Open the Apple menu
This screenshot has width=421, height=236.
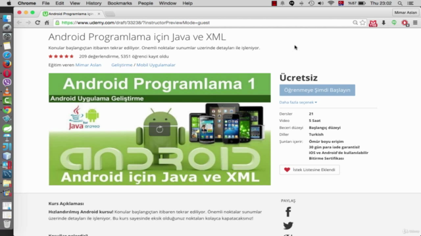[9, 3]
